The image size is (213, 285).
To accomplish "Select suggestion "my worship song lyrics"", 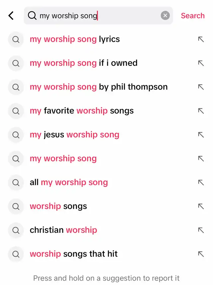I will click(75, 39).
